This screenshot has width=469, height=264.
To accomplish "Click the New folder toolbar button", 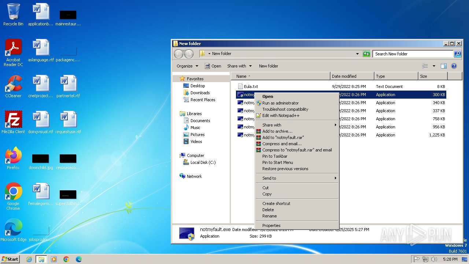I will pos(269,66).
